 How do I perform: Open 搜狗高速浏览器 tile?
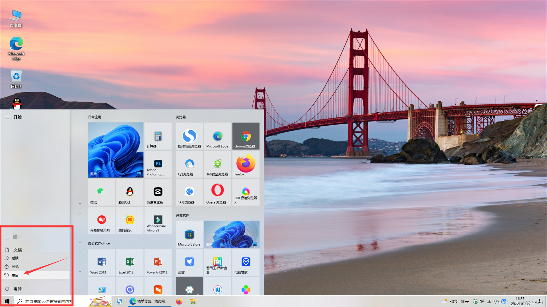pos(189,136)
